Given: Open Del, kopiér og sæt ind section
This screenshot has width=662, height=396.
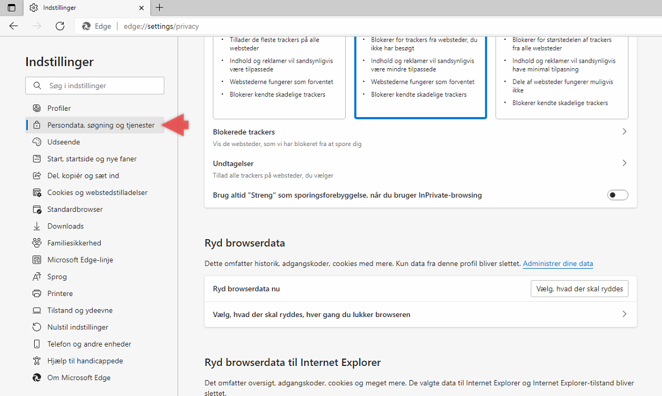Looking at the screenshot, I should click(x=94, y=176).
